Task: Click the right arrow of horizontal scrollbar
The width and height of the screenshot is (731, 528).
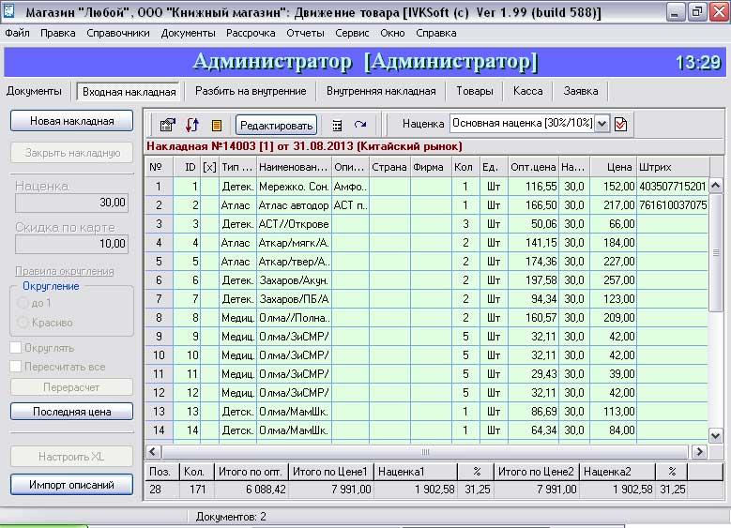Action: (x=699, y=451)
